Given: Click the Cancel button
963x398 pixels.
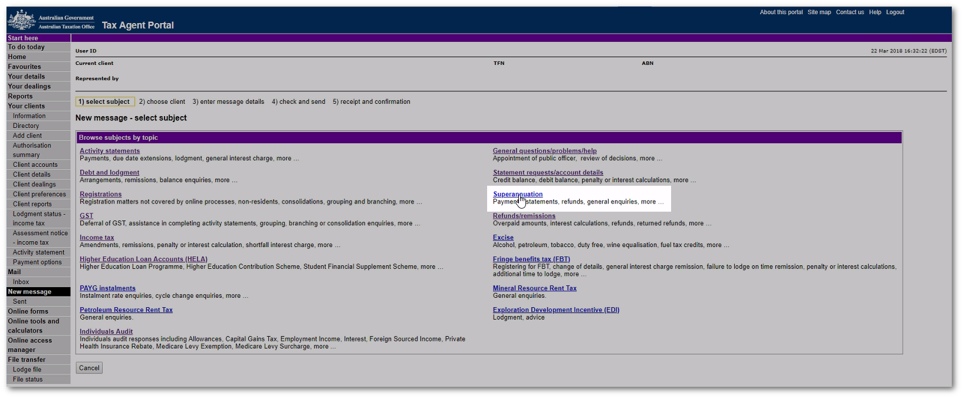Looking at the screenshot, I should (x=89, y=368).
